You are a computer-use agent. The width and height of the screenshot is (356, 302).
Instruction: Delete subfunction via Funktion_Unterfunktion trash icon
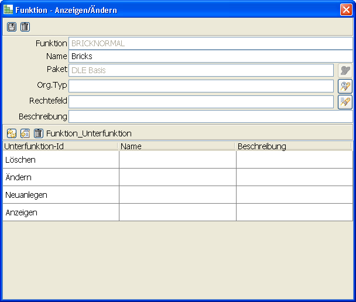(x=39, y=133)
